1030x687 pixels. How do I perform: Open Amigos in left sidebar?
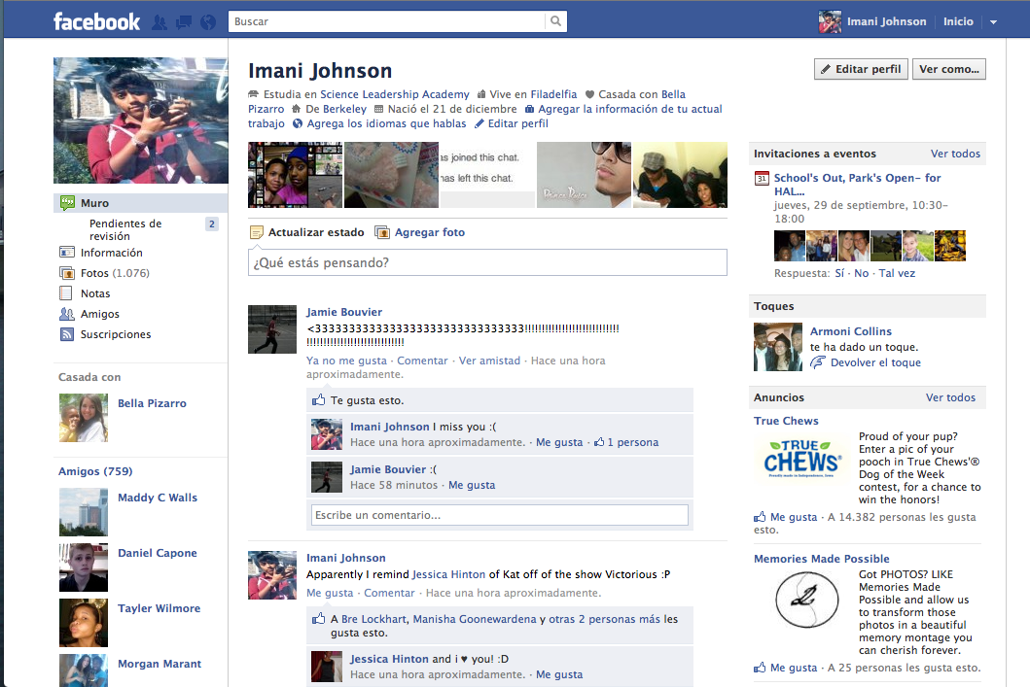click(x=100, y=314)
